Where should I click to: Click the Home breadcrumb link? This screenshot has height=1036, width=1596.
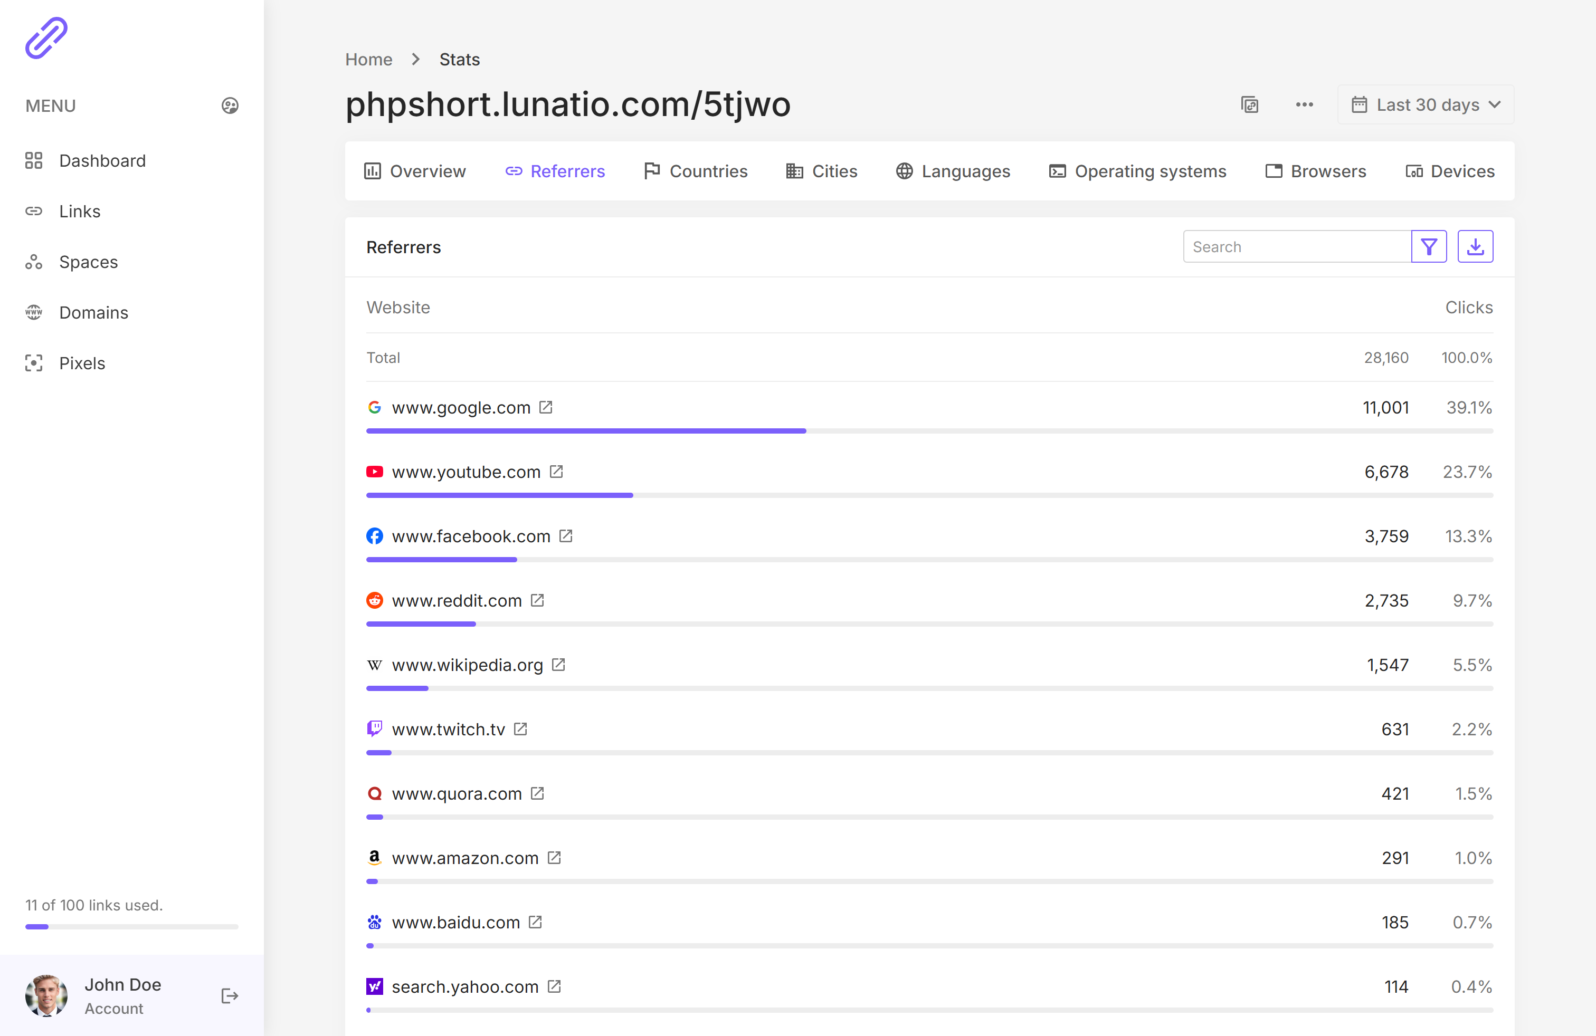pyautogui.click(x=368, y=60)
